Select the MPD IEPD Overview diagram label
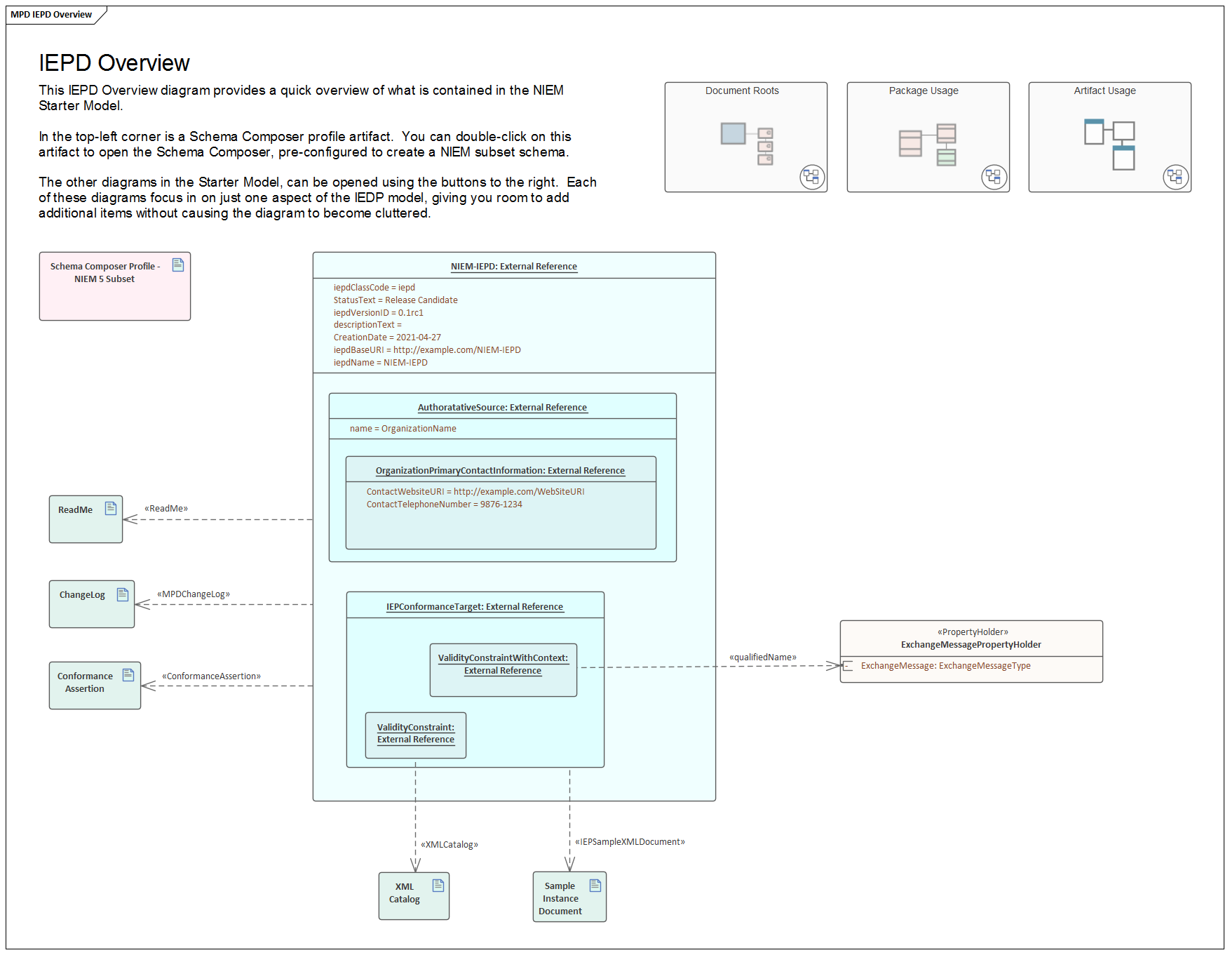This screenshot has width=1230, height=955. coord(51,15)
